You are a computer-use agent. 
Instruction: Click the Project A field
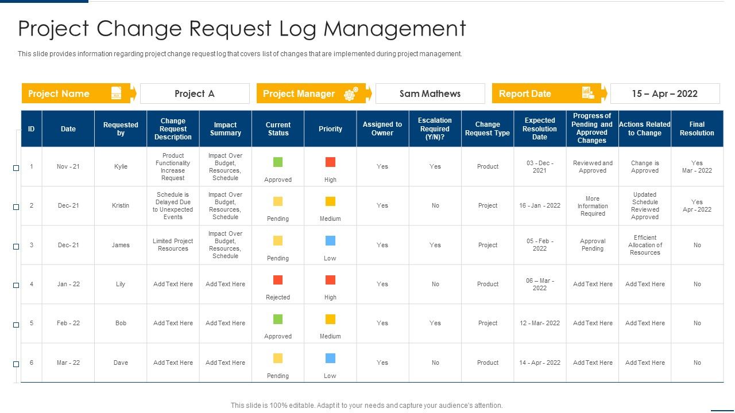pos(195,93)
